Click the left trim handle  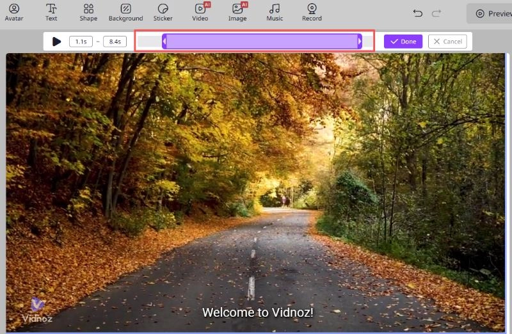pos(164,42)
